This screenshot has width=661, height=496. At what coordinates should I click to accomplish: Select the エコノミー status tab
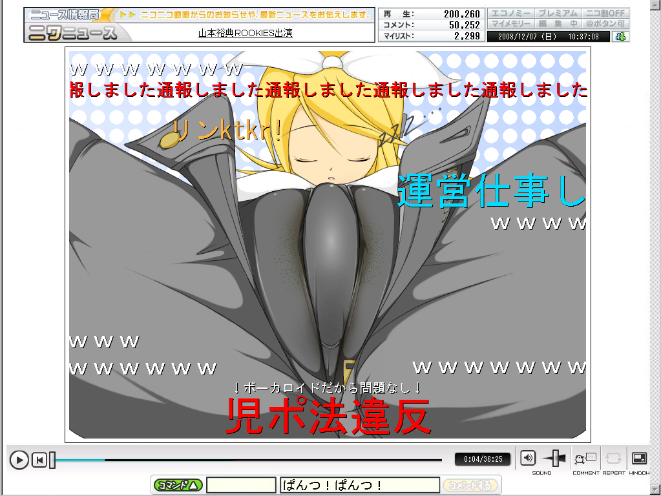(x=511, y=14)
